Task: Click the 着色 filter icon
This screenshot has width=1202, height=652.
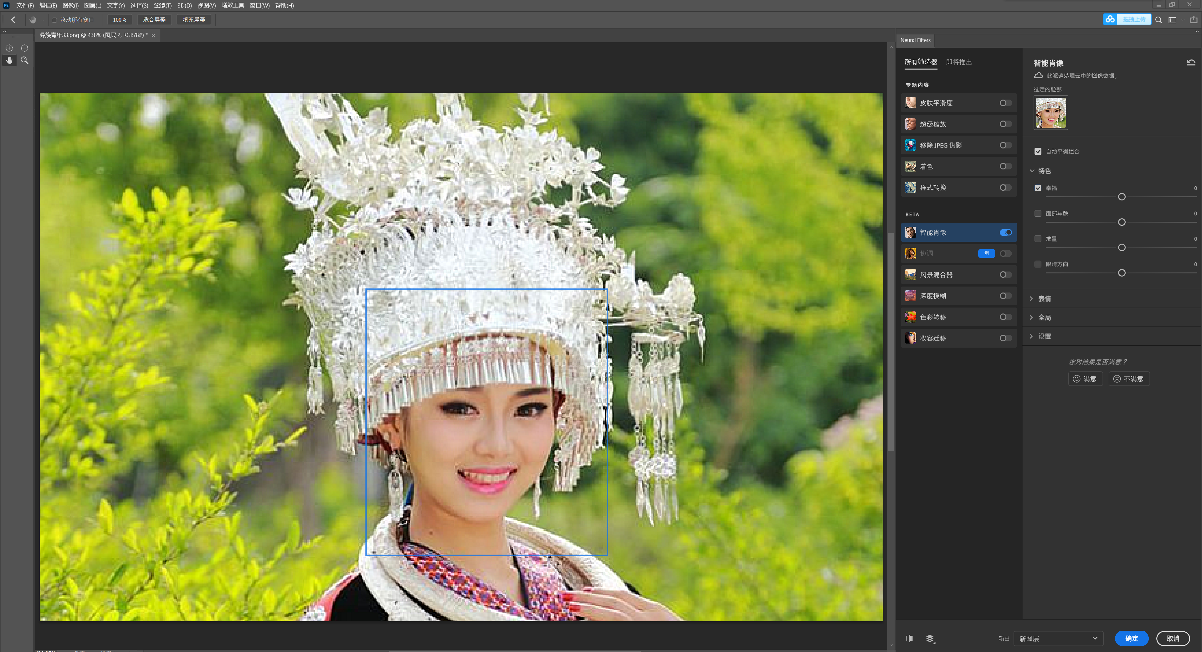Action: [910, 166]
